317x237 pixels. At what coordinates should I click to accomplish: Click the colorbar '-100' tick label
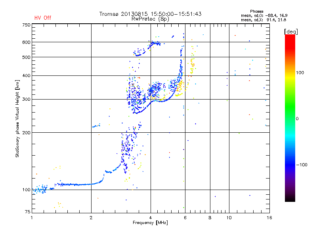[x=302, y=165]
